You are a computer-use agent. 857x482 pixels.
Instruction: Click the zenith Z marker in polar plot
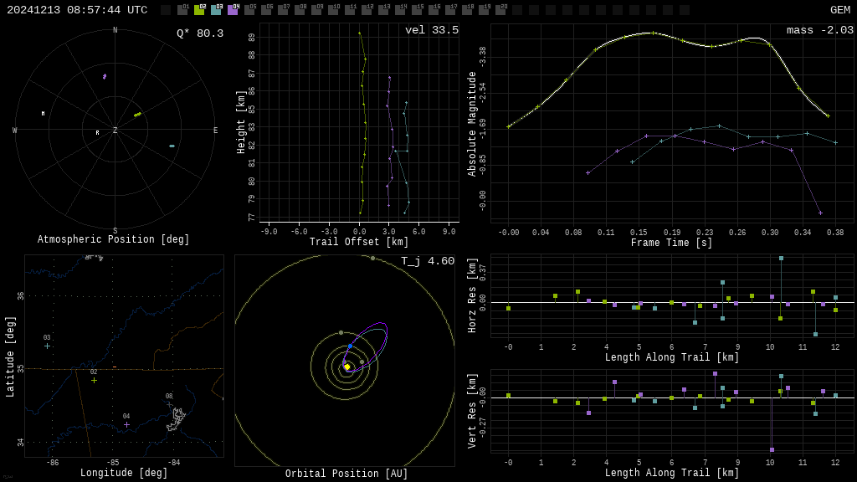coord(115,131)
